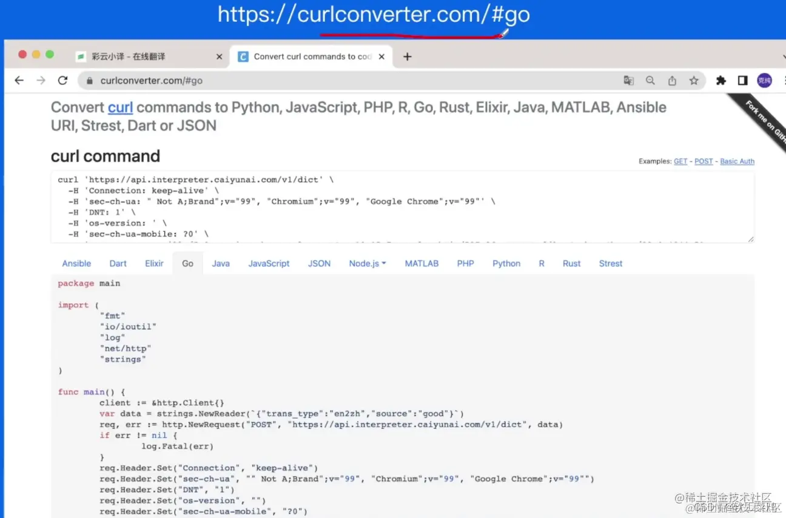Select the Rust language tab
The image size is (786, 518).
[571, 263]
